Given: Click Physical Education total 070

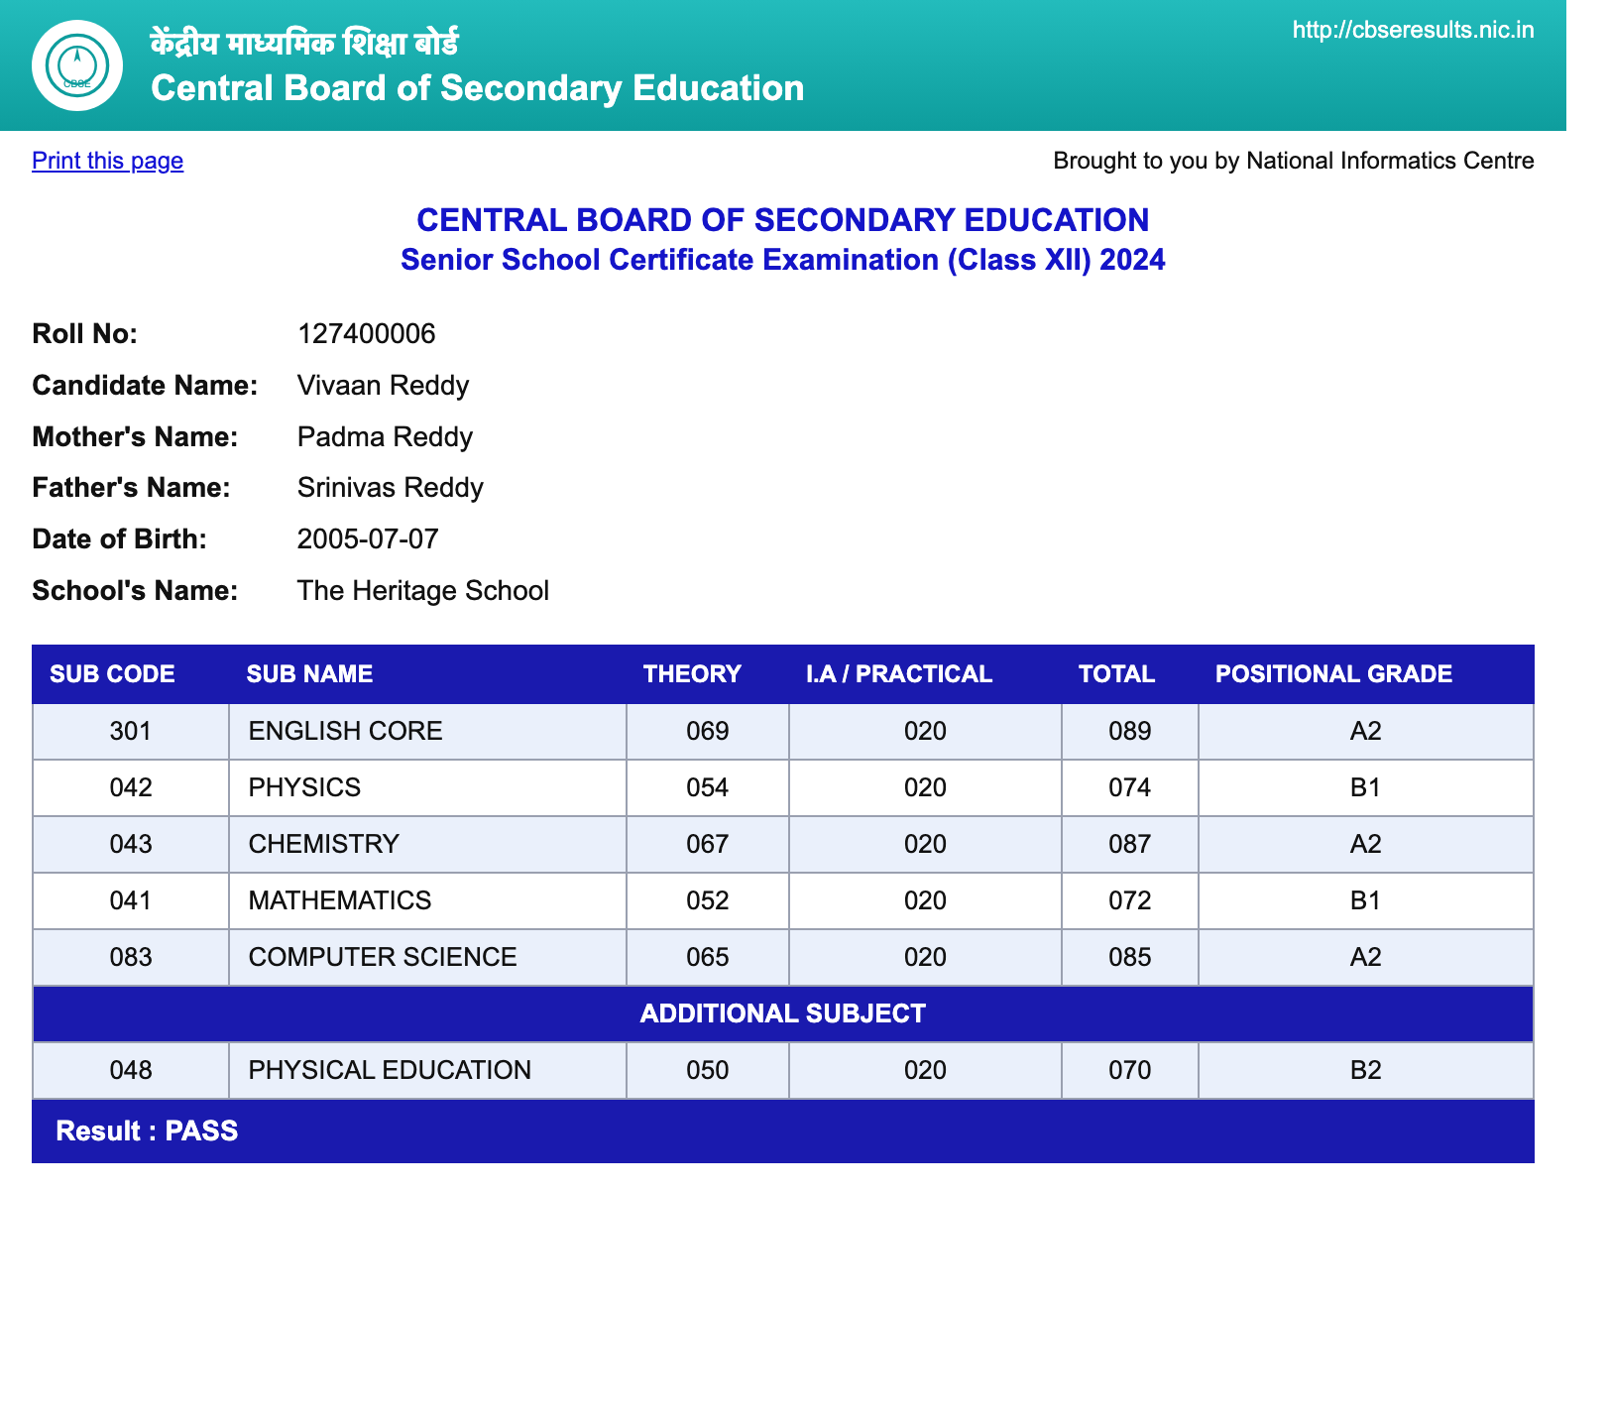Looking at the screenshot, I should point(1130,1071).
